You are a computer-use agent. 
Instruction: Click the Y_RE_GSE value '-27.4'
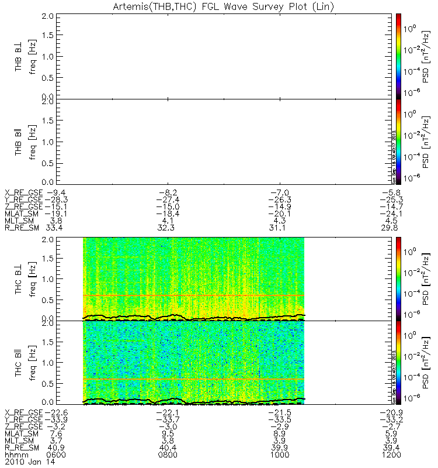coord(168,199)
